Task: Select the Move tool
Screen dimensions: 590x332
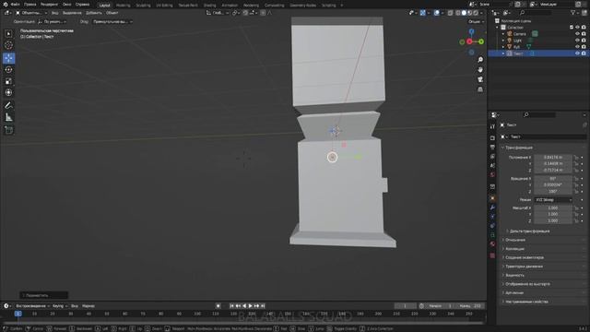Action: coord(8,58)
